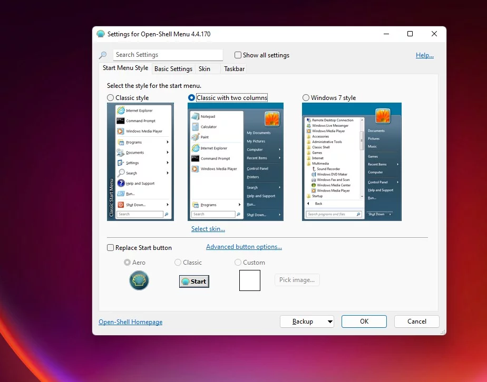Click the two-column style preview image

(x=236, y=162)
